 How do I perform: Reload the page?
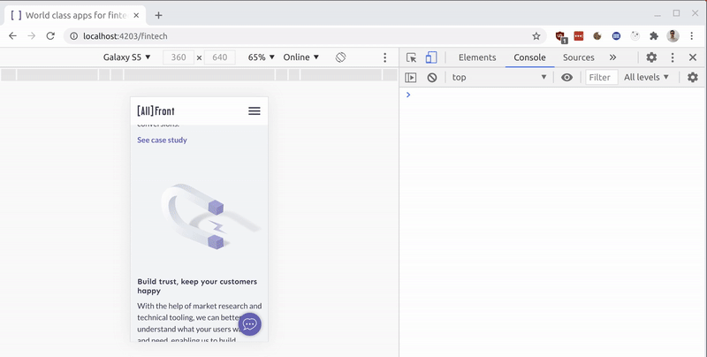tap(50, 36)
